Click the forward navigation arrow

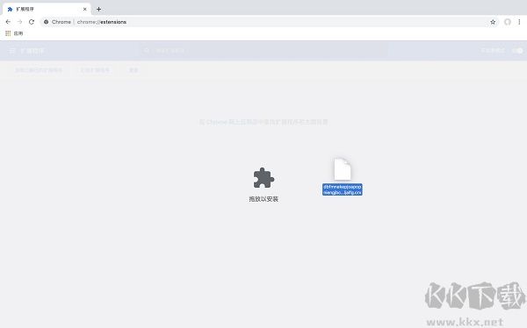20,22
